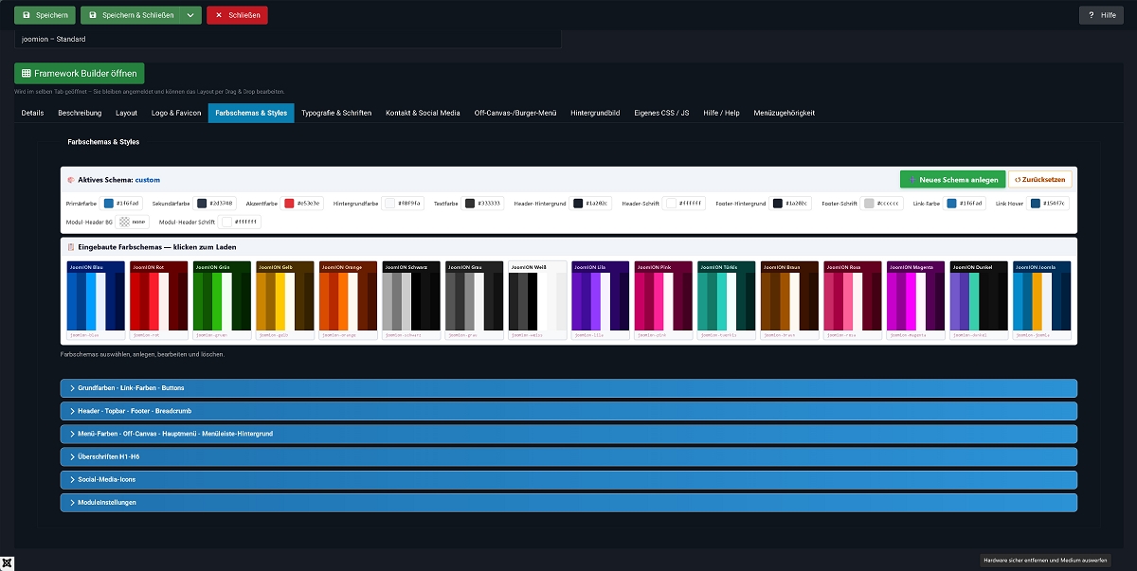Load the JoomION Schwarz color scheme
The image size is (1137, 571).
[411, 300]
